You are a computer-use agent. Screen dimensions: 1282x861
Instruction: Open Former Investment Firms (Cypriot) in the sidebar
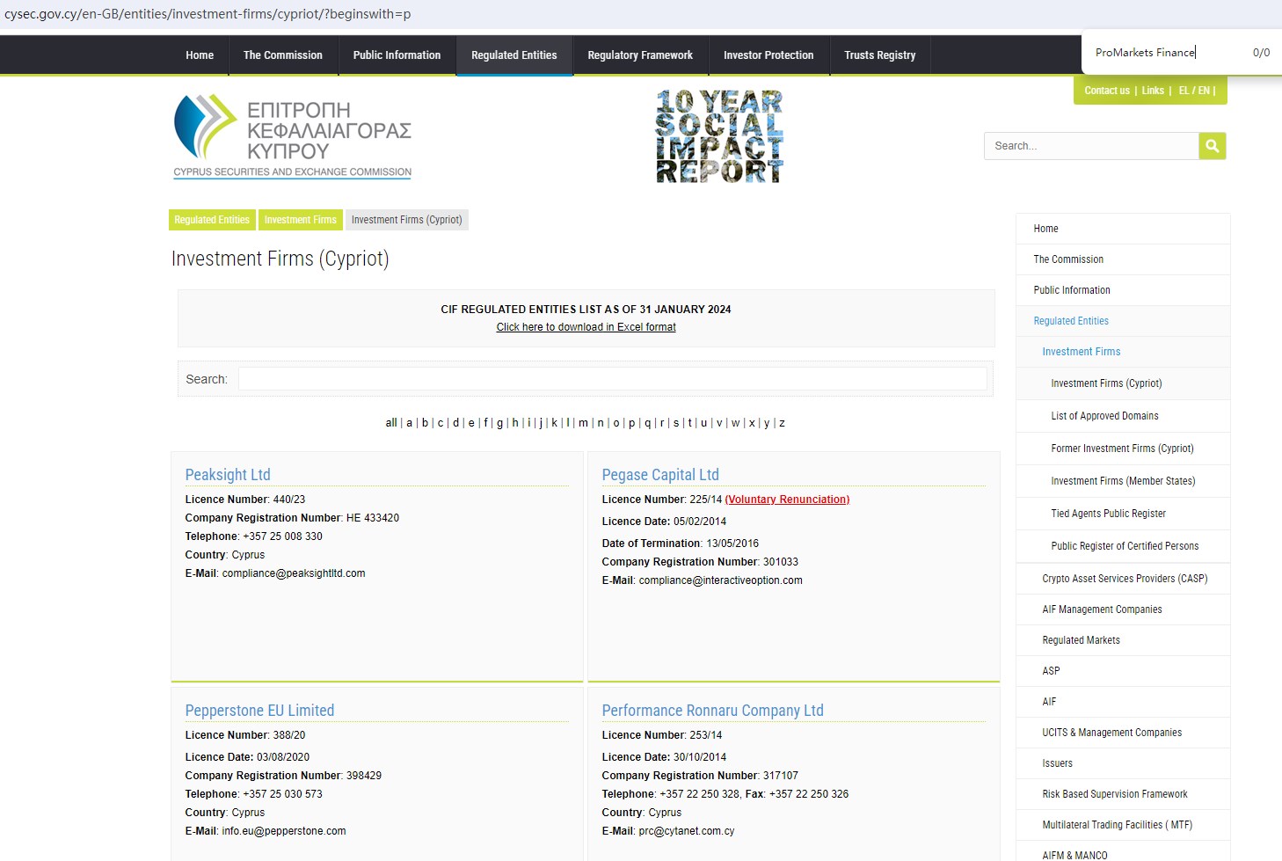[1122, 449]
